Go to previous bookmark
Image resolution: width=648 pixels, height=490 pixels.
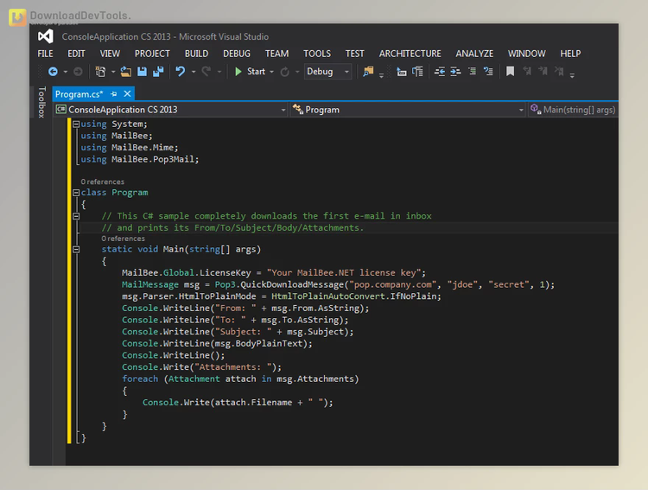pyautogui.click(x=527, y=72)
